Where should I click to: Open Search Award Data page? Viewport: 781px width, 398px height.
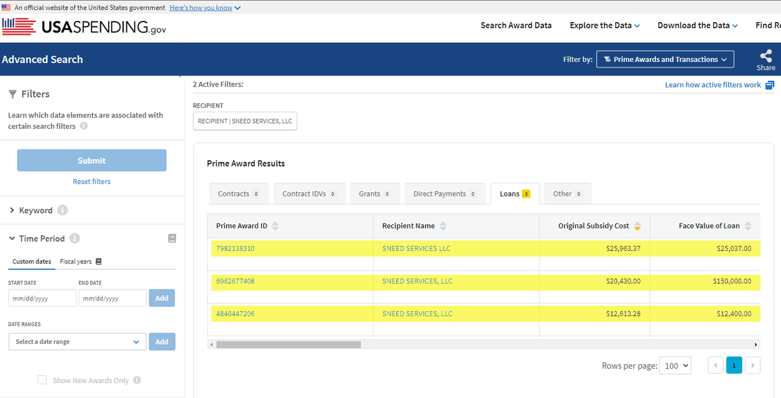516,25
